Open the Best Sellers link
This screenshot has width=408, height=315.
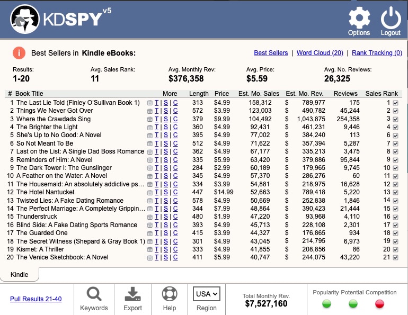[271, 53]
